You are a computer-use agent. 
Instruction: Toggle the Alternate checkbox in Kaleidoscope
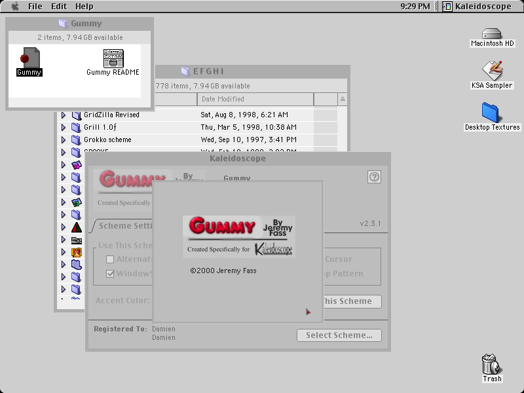point(110,259)
